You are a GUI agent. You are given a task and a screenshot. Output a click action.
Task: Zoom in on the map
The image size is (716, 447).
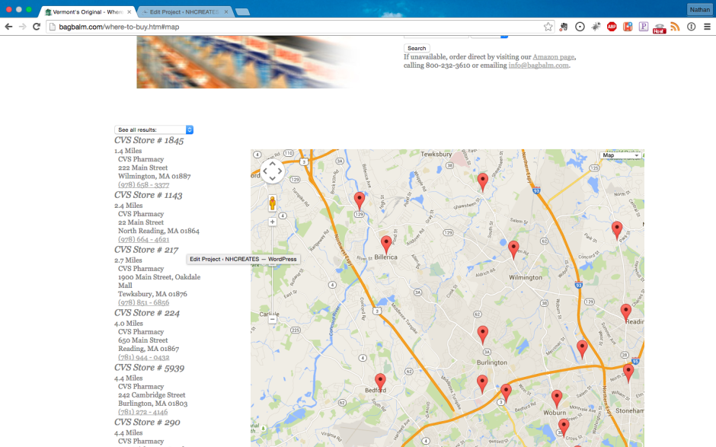(x=272, y=222)
